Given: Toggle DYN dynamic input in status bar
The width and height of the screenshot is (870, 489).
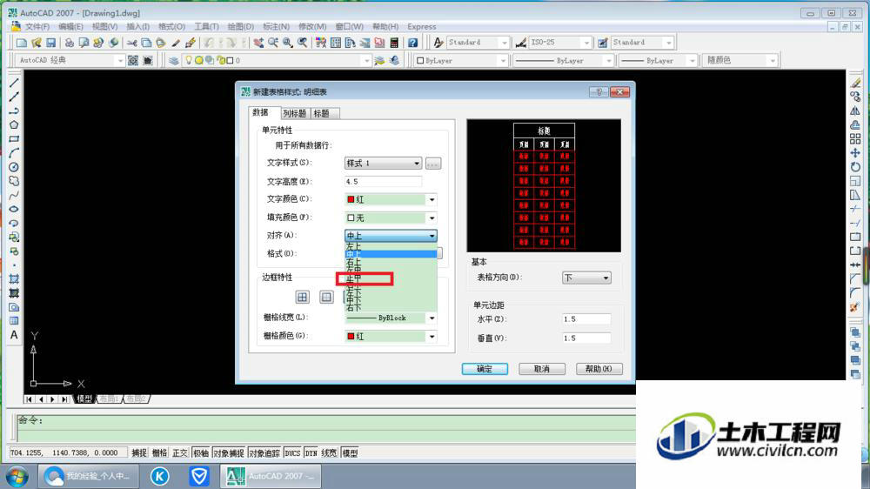Looking at the screenshot, I should point(311,453).
